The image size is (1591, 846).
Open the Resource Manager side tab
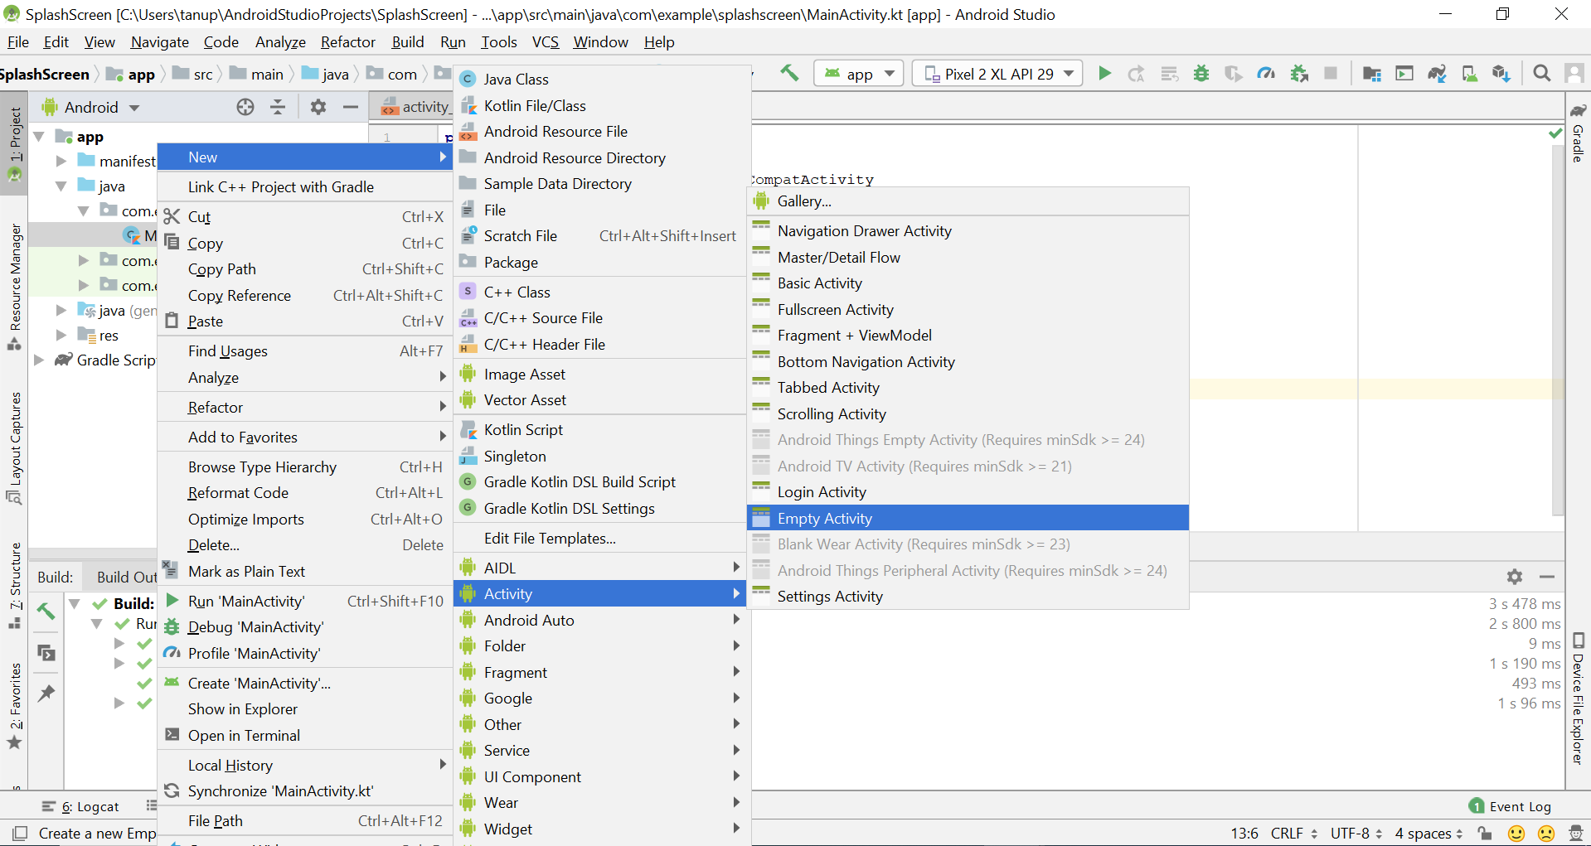(14, 286)
